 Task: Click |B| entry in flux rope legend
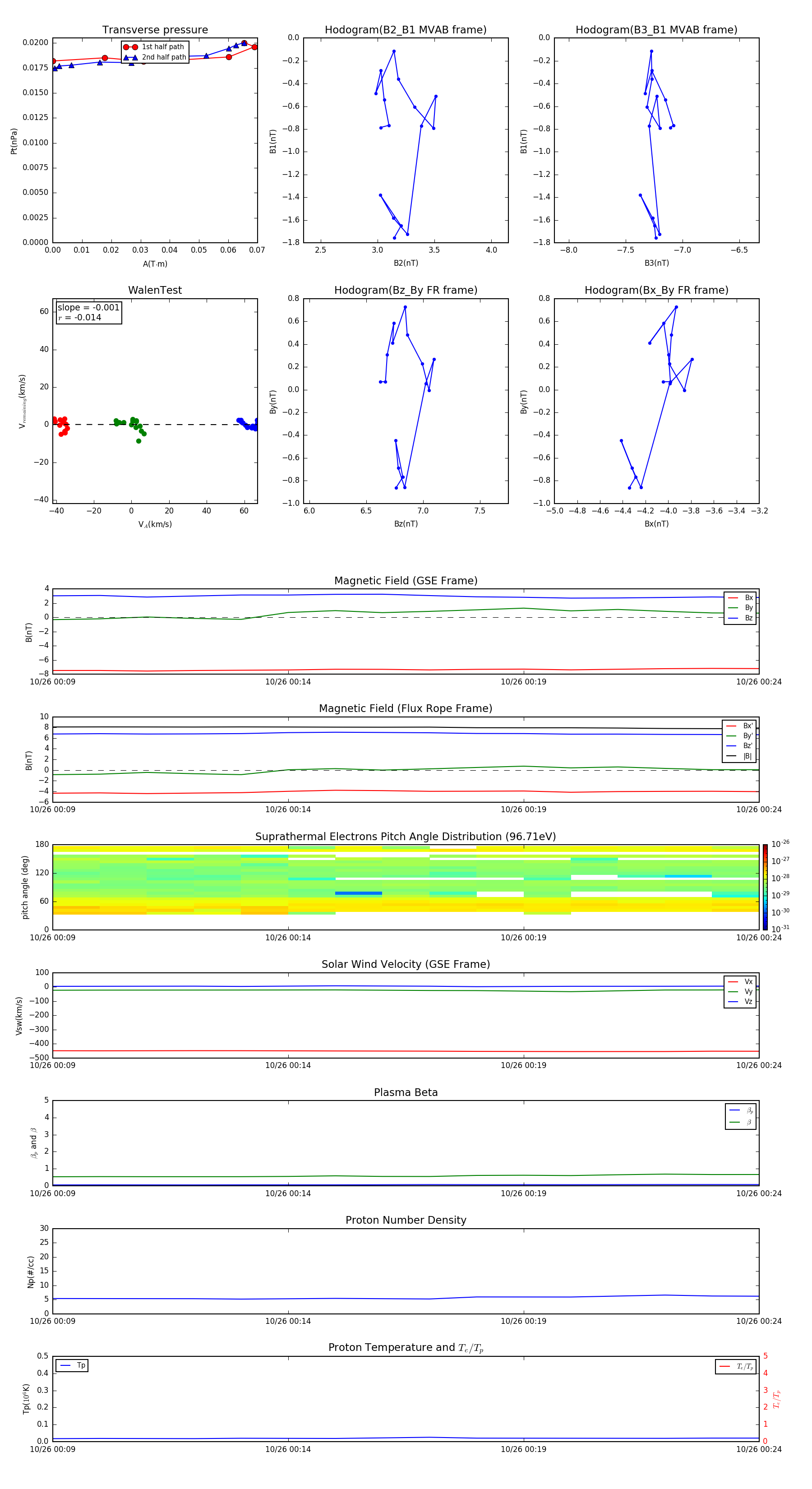click(740, 756)
